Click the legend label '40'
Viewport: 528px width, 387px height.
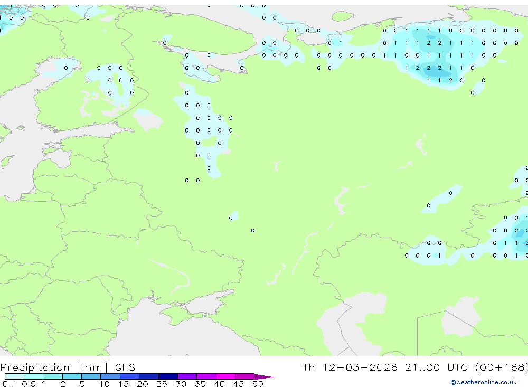pos(219,384)
